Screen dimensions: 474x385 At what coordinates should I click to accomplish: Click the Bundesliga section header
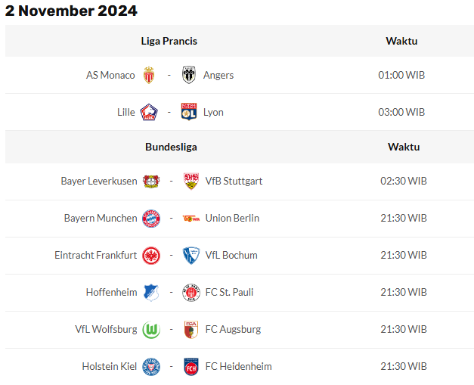tap(171, 147)
